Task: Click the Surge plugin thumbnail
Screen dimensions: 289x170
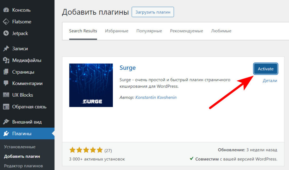Action: [91, 85]
